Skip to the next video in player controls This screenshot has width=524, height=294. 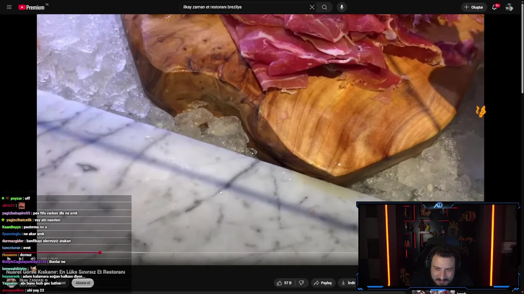tap(20, 259)
